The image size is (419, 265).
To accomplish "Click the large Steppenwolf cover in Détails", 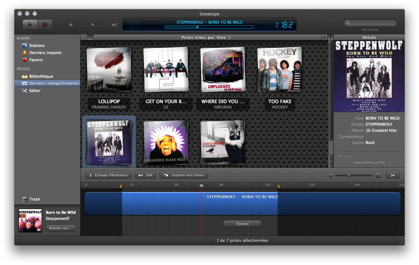I will pyautogui.click(x=369, y=76).
